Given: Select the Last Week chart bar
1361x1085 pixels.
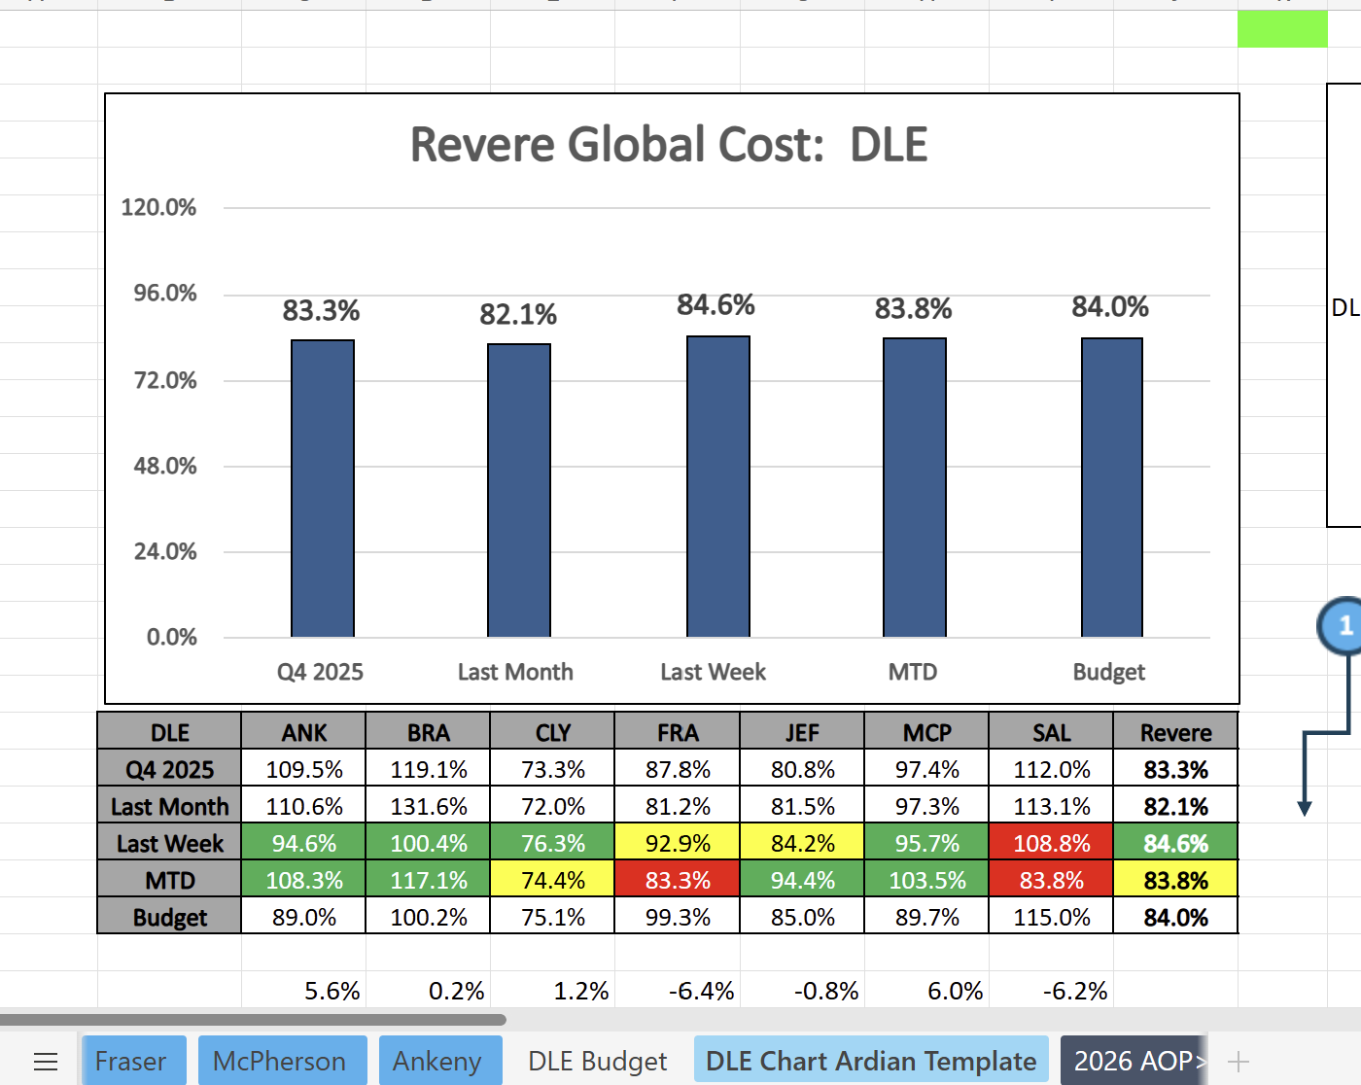Looking at the screenshot, I should (x=717, y=486).
